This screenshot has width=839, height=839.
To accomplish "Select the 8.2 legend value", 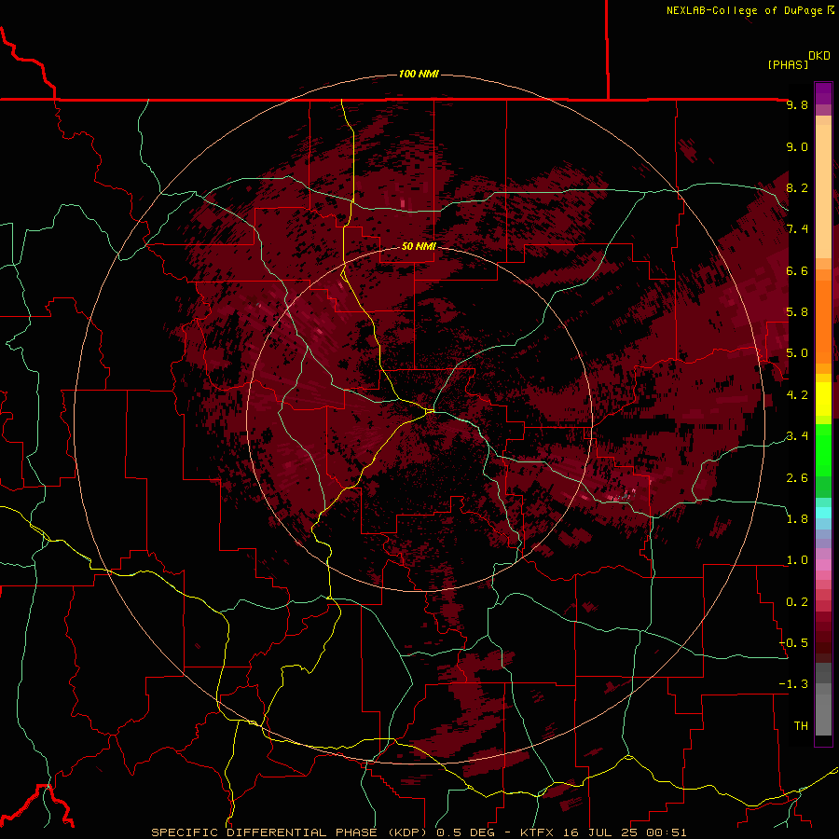I will [x=797, y=187].
